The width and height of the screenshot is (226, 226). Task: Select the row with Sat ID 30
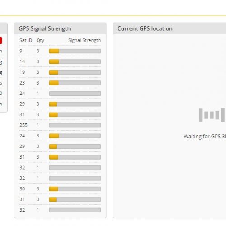pyautogui.click(x=60, y=189)
